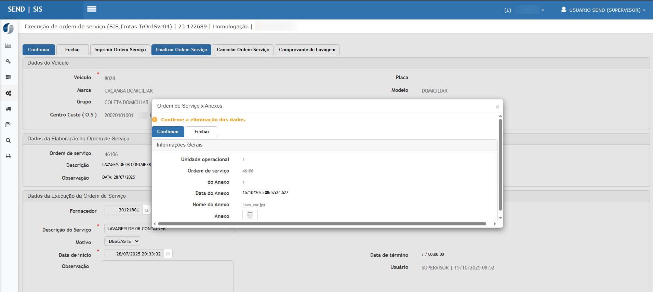Click Comprovante de Lavagem button
653x292 pixels.
click(x=307, y=50)
